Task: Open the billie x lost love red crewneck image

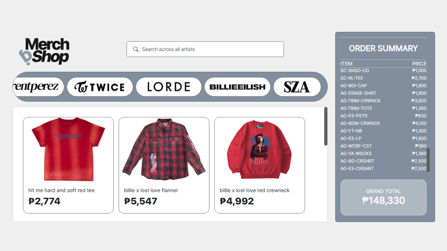Action: (259, 149)
